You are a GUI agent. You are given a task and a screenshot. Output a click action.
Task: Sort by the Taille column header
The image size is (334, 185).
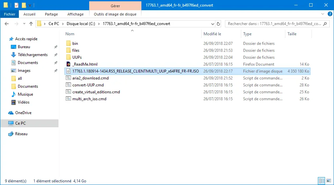(292, 34)
